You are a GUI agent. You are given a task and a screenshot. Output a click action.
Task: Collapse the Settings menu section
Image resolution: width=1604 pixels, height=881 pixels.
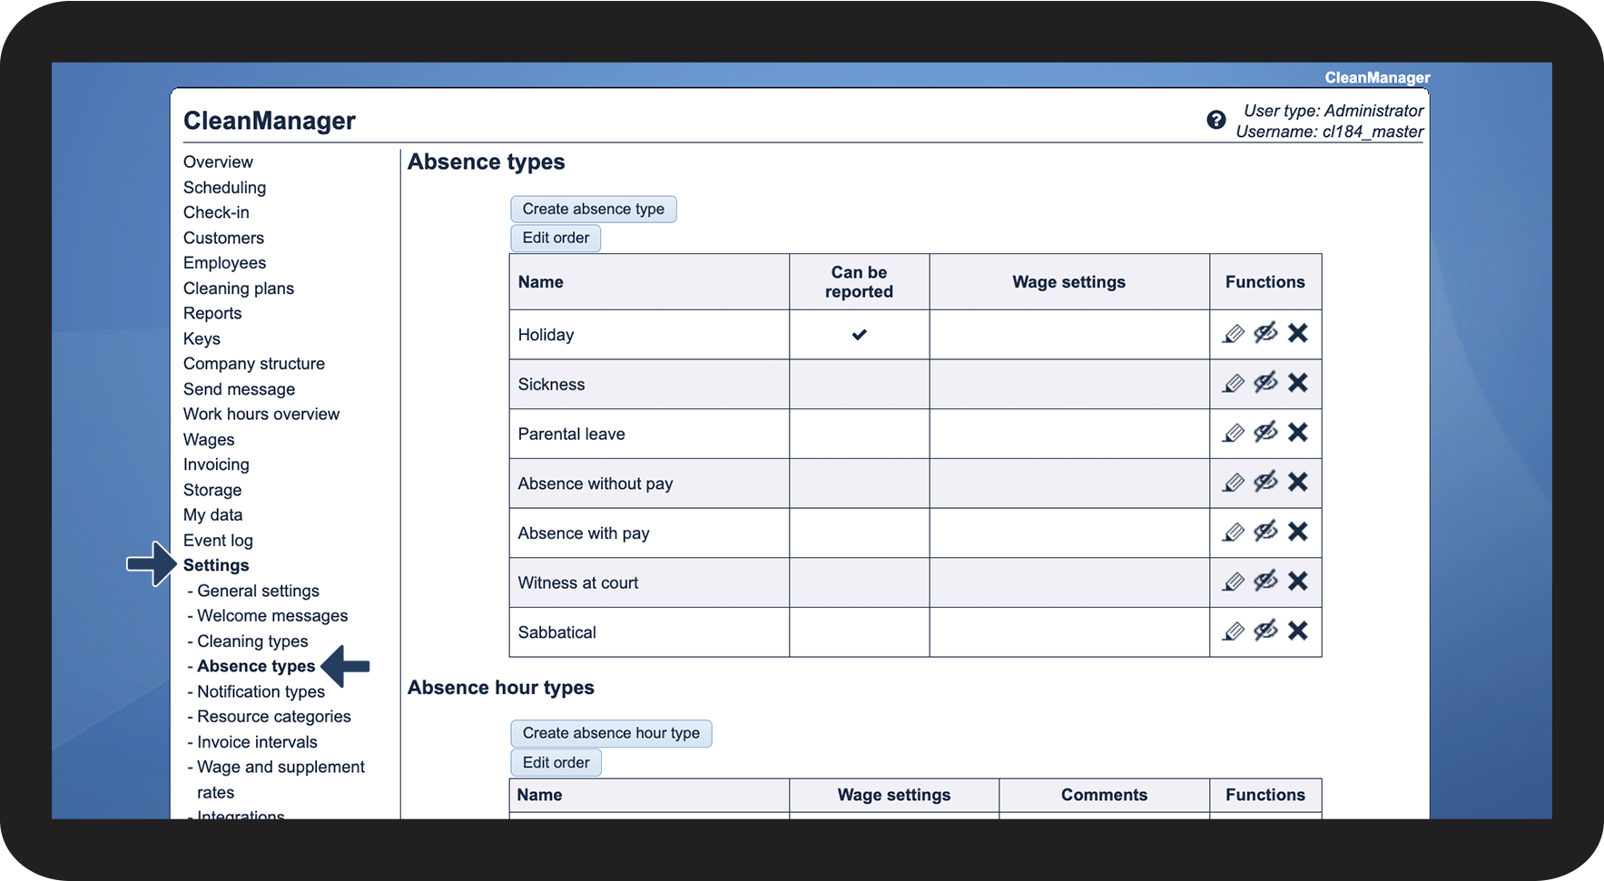coord(216,565)
